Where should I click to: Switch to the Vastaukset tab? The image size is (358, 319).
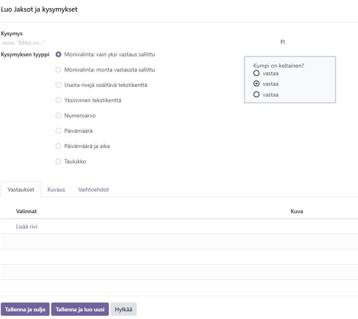21,189
